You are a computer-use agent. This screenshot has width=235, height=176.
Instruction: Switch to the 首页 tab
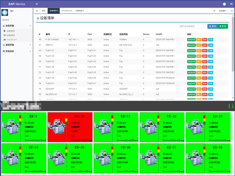point(44,11)
